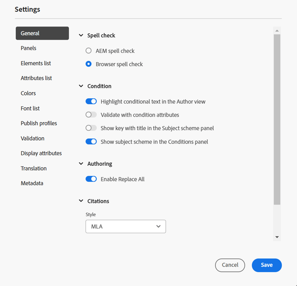Image resolution: width=297 pixels, height=286 pixels.
Task: Click the scrollbar up arrow
Action: [277, 31]
